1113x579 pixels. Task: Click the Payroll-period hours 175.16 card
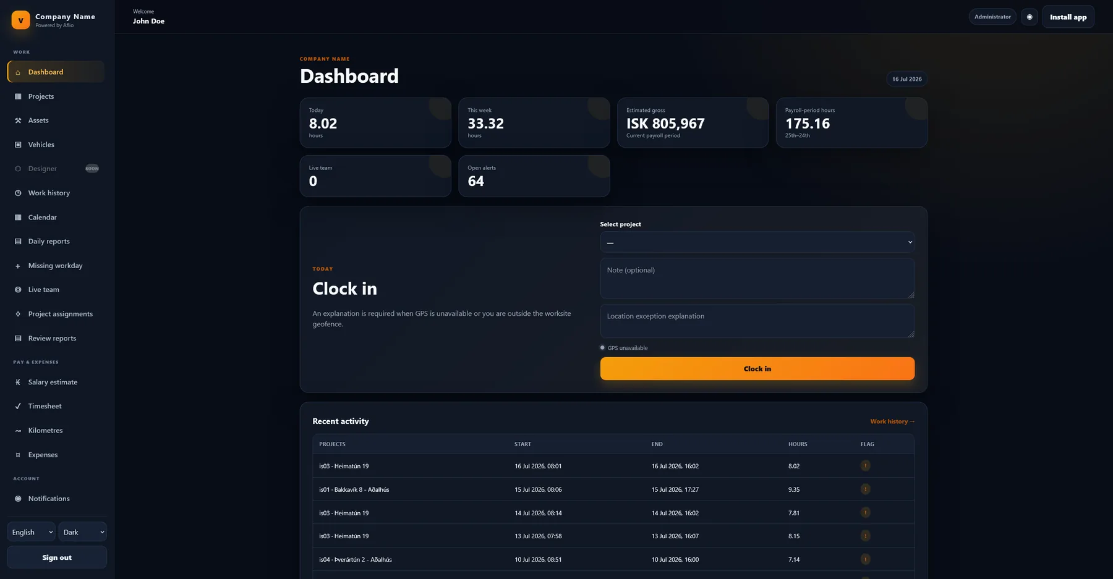coord(851,122)
